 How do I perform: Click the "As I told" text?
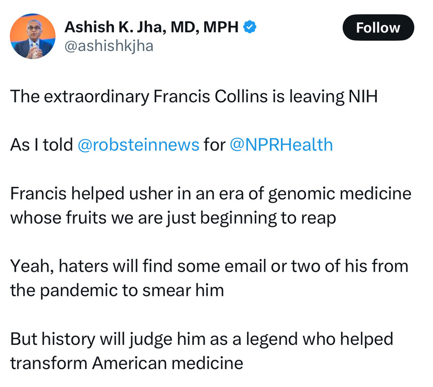tap(41, 145)
